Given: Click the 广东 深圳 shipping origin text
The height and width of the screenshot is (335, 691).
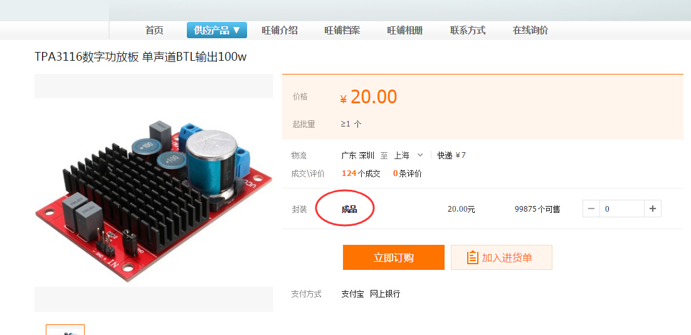Looking at the screenshot, I should [358, 155].
